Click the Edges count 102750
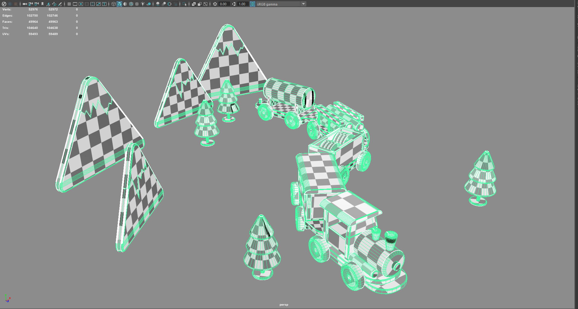The width and height of the screenshot is (578, 309). tap(32, 16)
